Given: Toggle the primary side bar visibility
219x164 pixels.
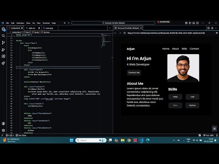Looking at the screenshot, I should pos(190,23).
